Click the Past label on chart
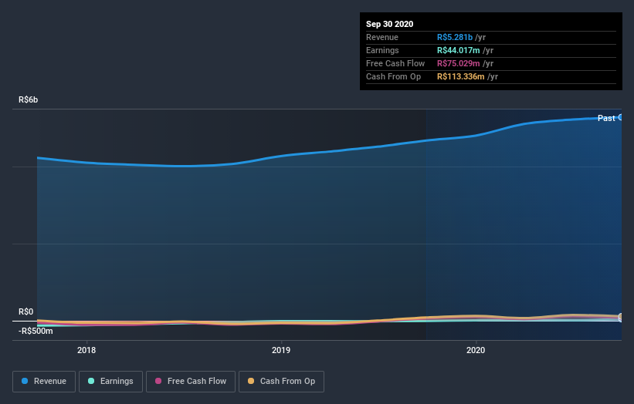The height and width of the screenshot is (404, 634). pos(606,118)
